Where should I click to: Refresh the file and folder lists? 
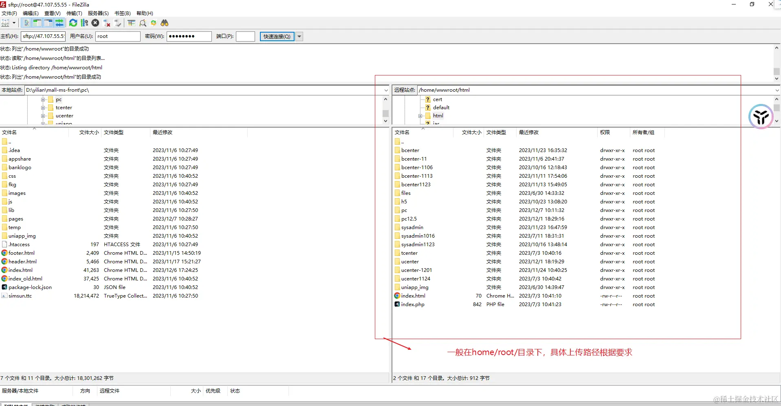(x=73, y=23)
